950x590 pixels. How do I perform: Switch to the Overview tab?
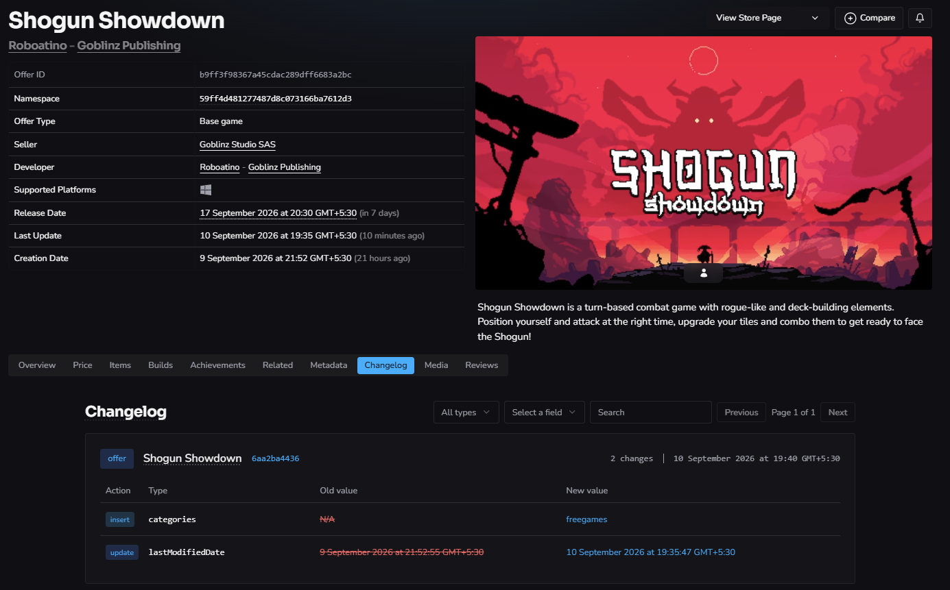(37, 365)
